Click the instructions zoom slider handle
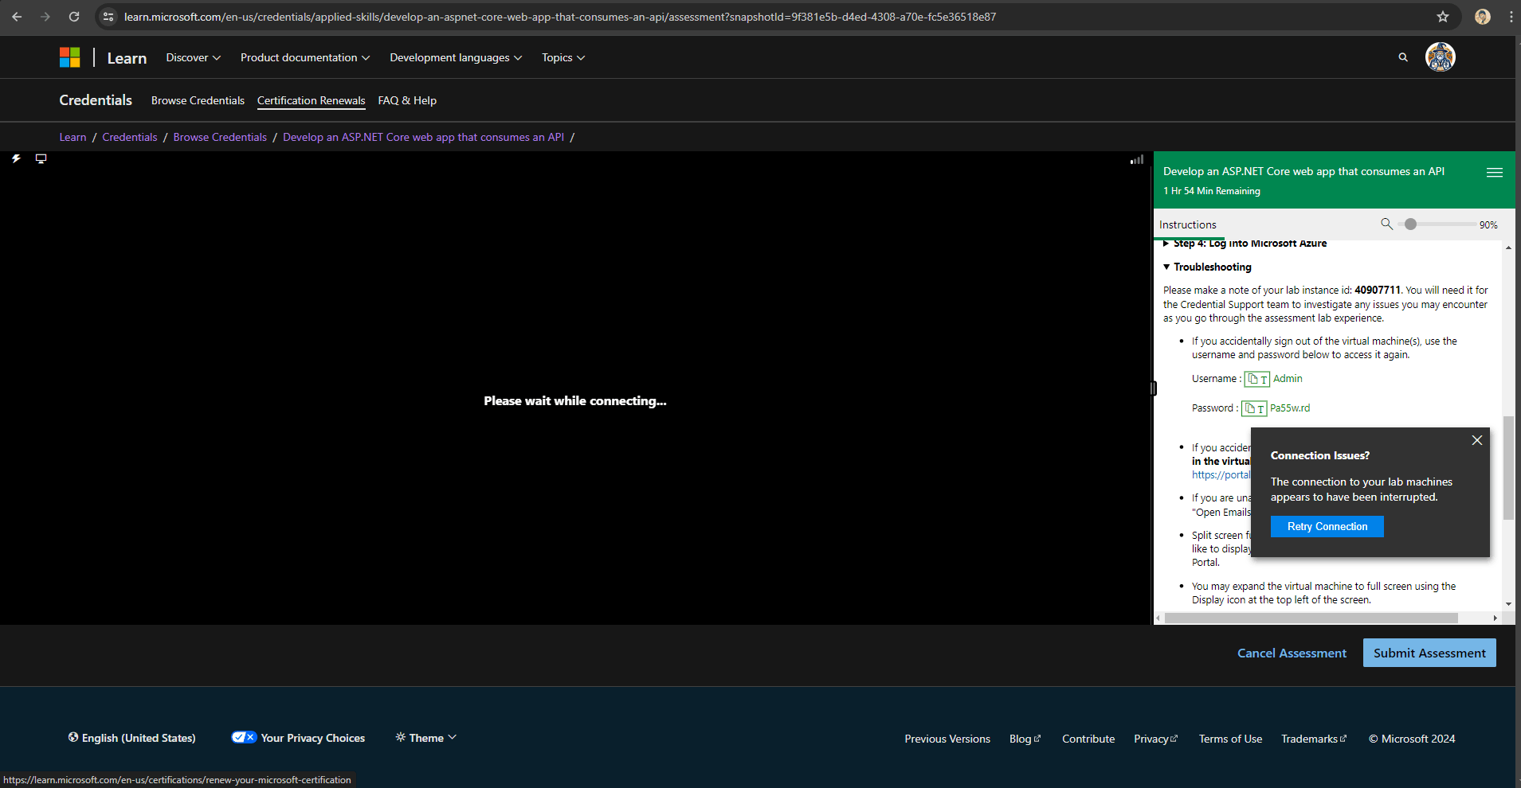 (1410, 224)
